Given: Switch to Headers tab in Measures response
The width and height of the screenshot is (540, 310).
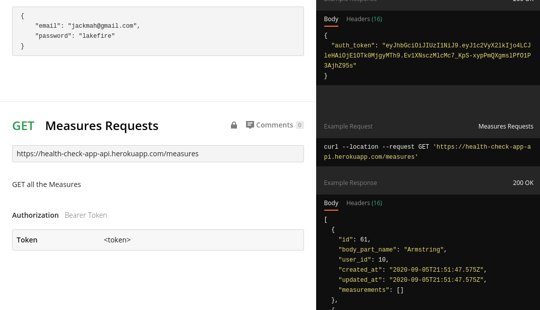Looking at the screenshot, I should tap(364, 203).
